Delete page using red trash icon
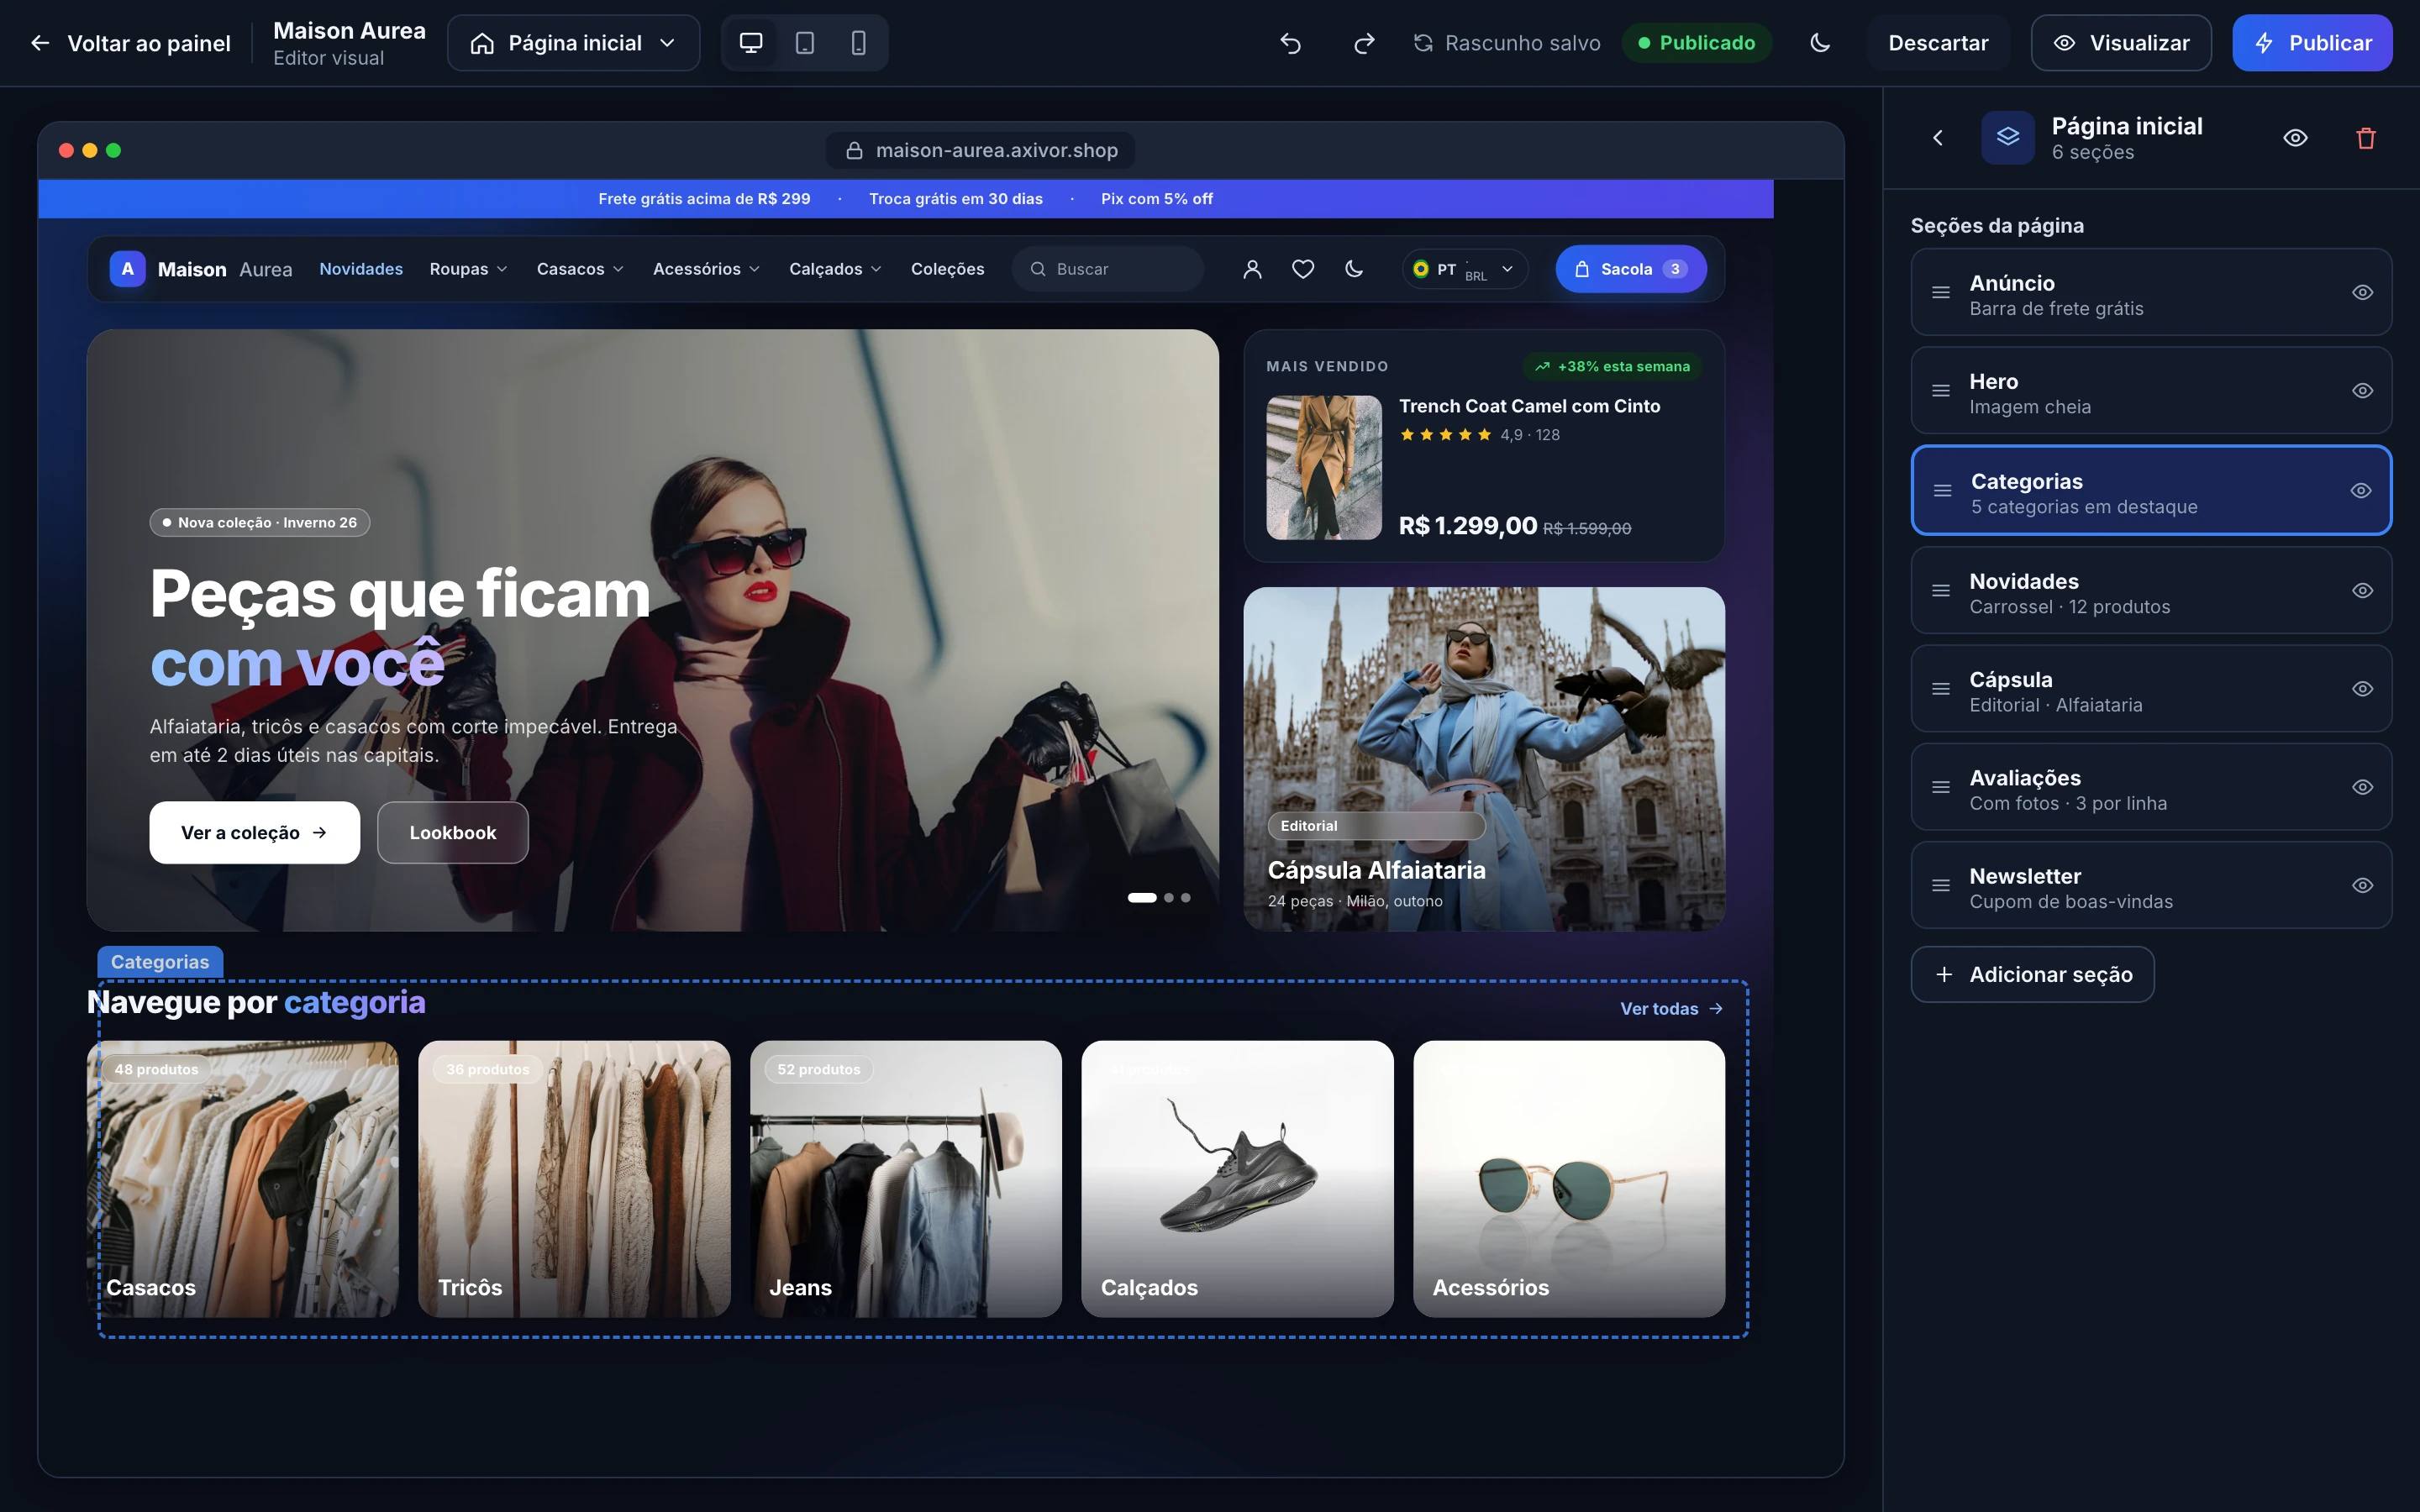The height and width of the screenshot is (1512, 2420). (x=2366, y=138)
